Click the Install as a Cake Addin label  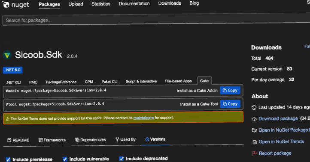197,91
